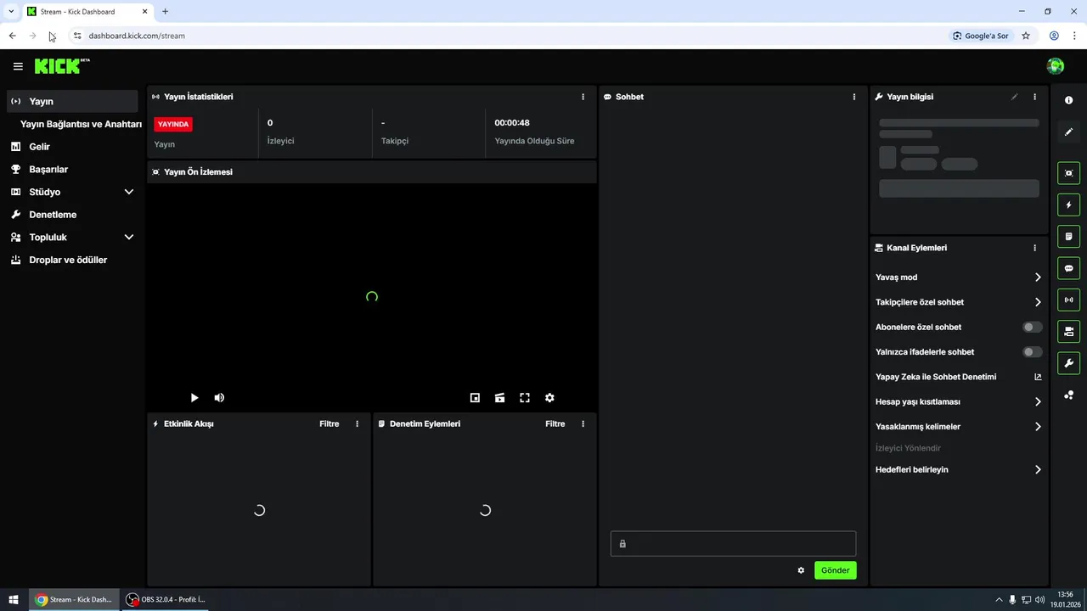1087x611 pixels.
Task: Mute the stream preview volume
Action: pyautogui.click(x=219, y=397)
